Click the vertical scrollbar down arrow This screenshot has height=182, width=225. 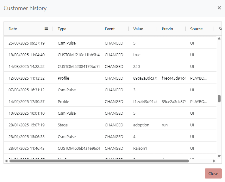219,156
